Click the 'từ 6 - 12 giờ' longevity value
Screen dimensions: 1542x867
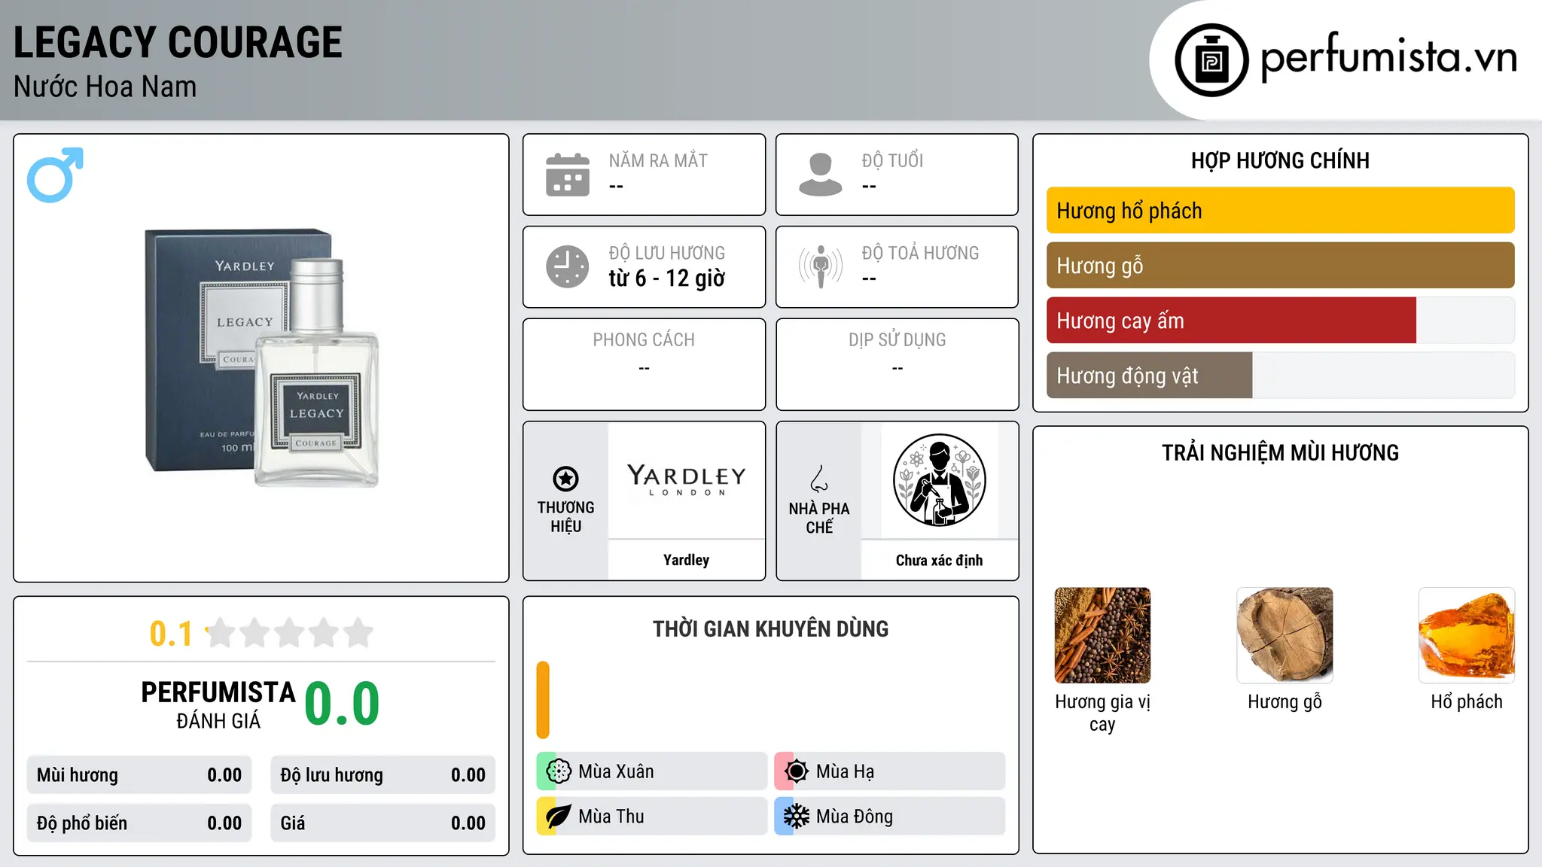pos(666,278)
